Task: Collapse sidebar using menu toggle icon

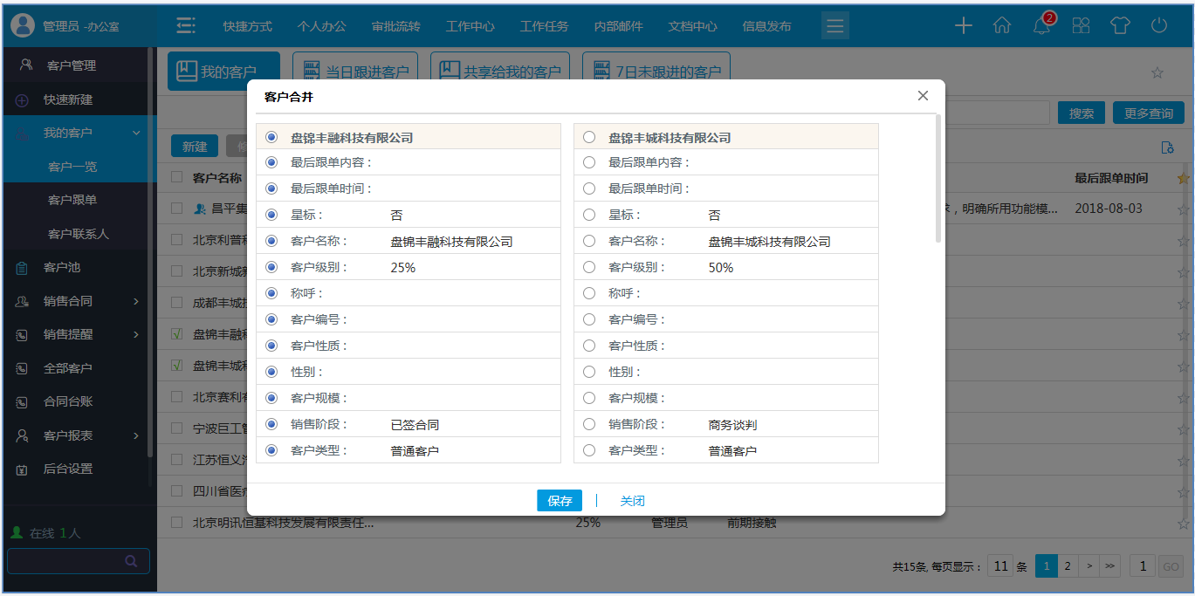Action: [x=185, y=25]
